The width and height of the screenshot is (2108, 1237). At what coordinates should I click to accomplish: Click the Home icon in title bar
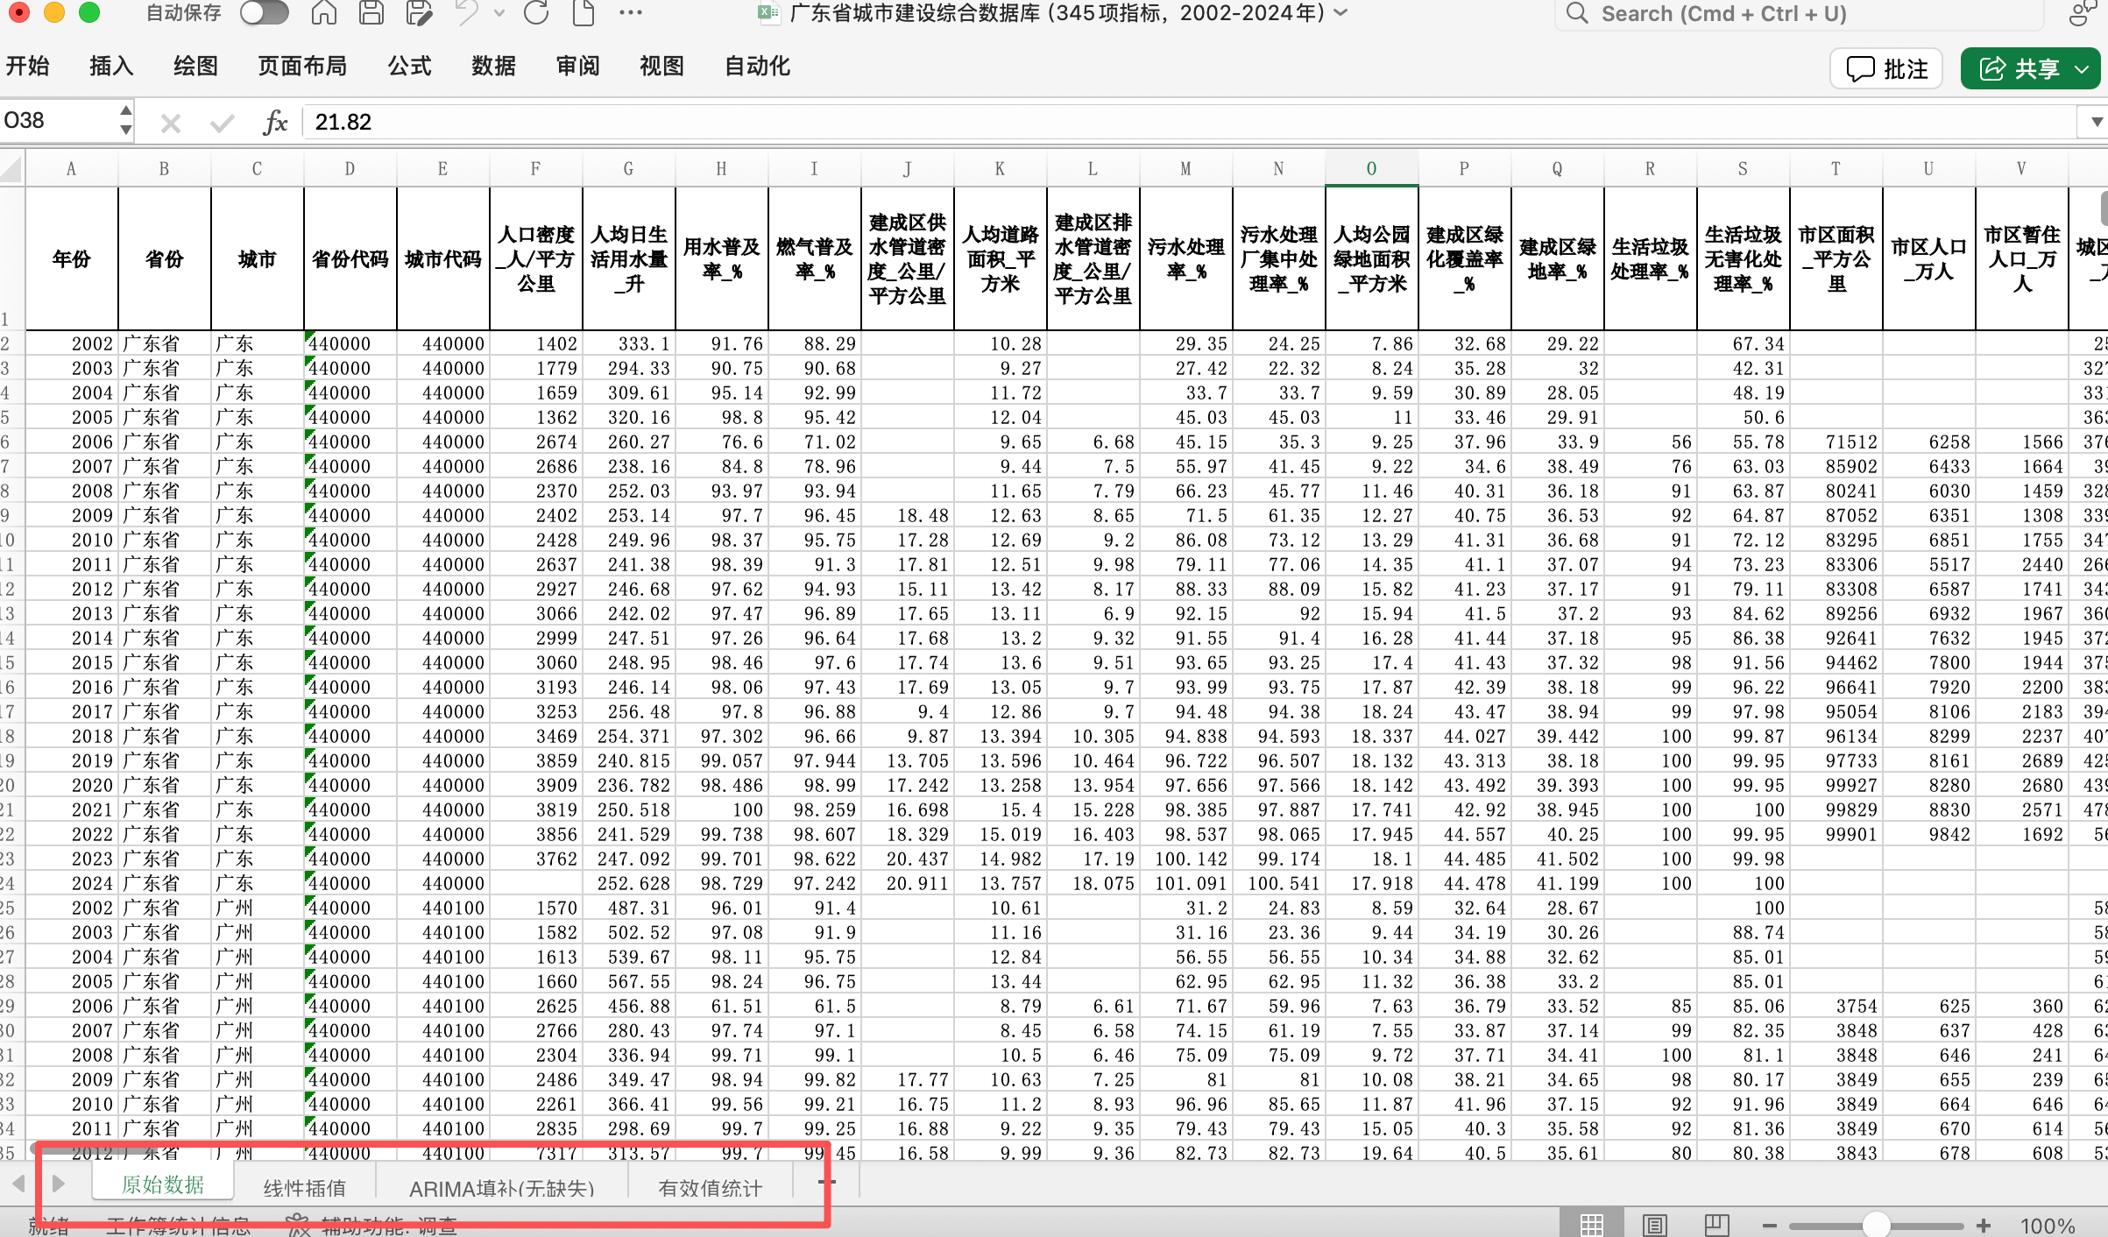[323, 13]
